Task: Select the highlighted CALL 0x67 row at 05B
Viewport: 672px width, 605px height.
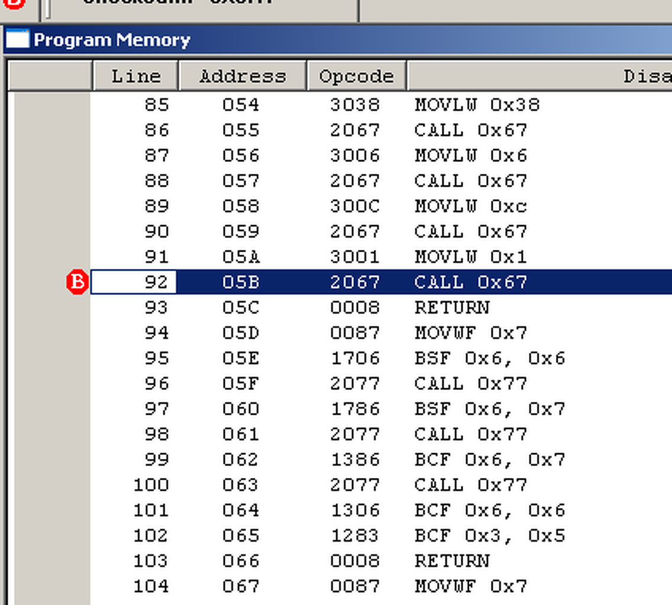Action: [470, 282]
